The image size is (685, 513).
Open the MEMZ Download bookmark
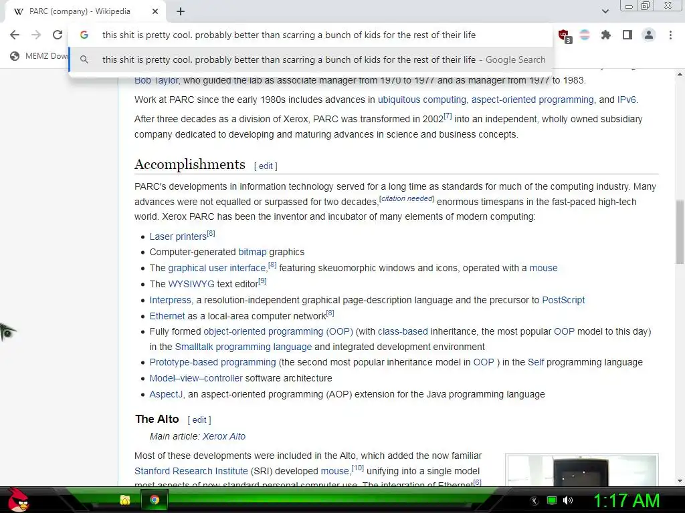[39, 56]
